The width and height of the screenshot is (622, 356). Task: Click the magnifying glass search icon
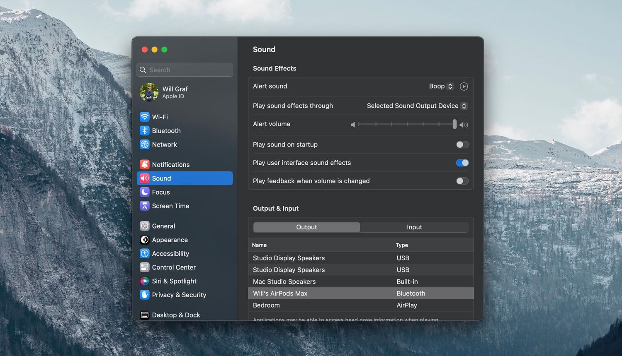pos(143,70)
